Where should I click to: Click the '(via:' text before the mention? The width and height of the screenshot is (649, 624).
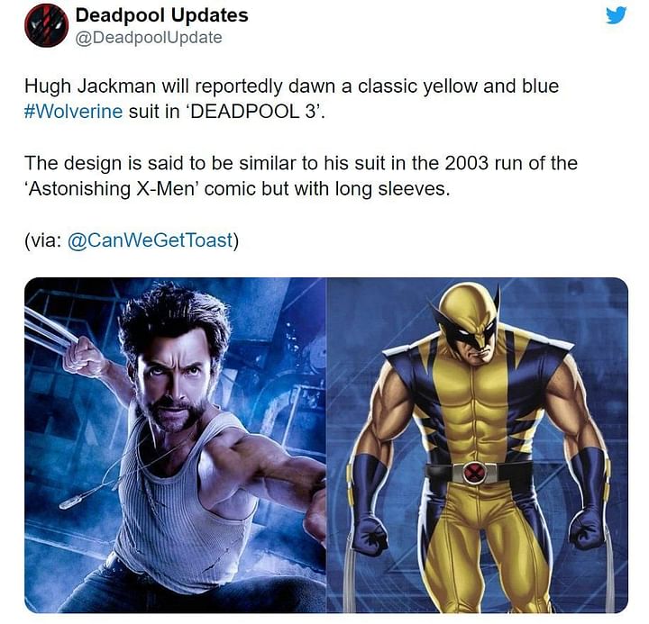click(43, 240)
